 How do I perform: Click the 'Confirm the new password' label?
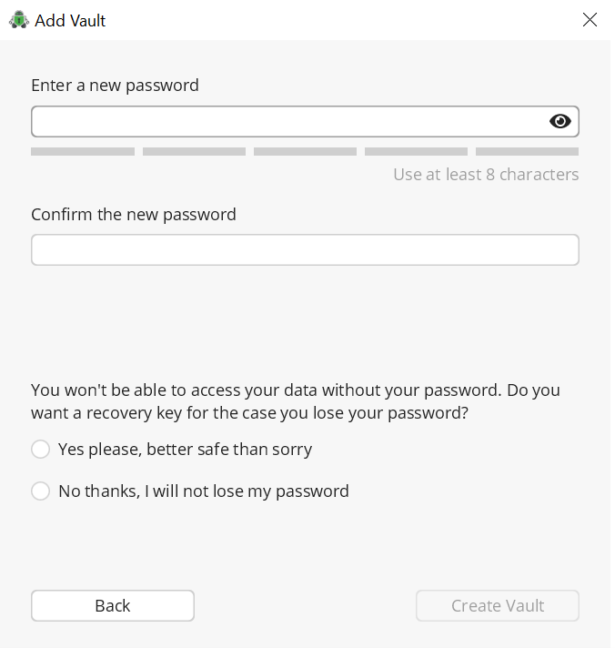point(134,215)
